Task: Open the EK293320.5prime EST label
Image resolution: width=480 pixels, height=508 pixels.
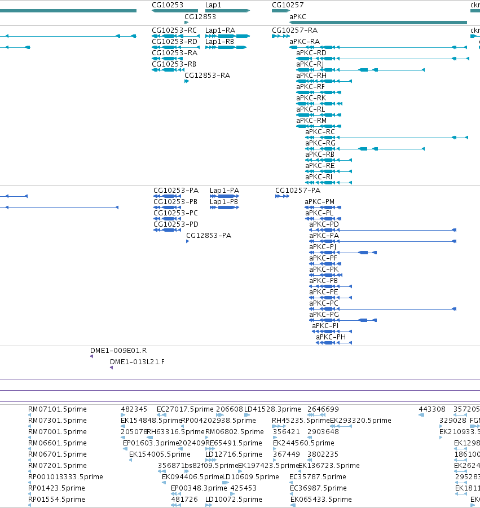Action: pyautogui.click(x=360, y=421)
